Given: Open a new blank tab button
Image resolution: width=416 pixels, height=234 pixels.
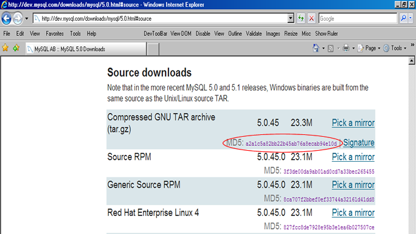Looking at the screenshot, I should point(153,49).
